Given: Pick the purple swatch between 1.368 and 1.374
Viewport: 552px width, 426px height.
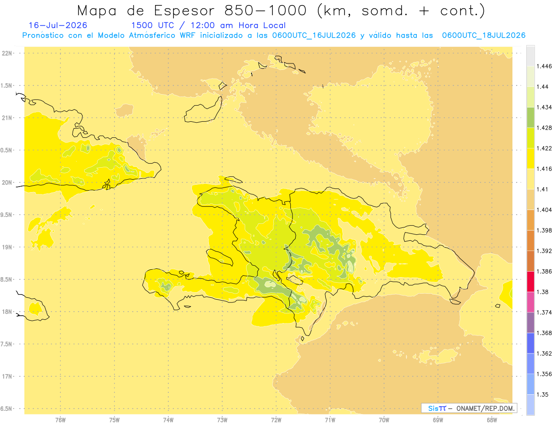Looking at the screenshot, I should point(530,323).
